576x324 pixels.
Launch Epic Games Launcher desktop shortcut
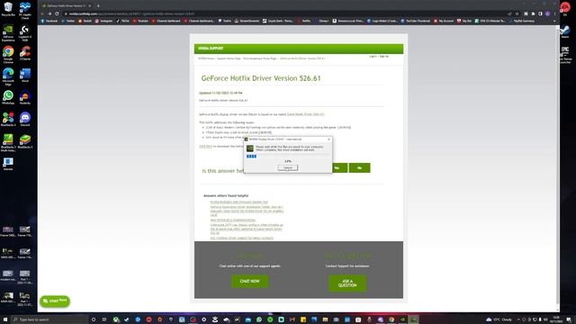(x=565, y=54)
